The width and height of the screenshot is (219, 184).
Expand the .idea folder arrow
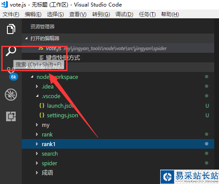pyautogui.click(x=37, y=86)
